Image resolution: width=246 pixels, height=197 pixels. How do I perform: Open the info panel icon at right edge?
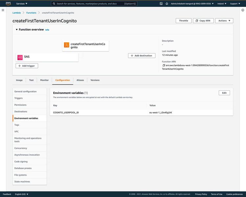tap(243, 10)
